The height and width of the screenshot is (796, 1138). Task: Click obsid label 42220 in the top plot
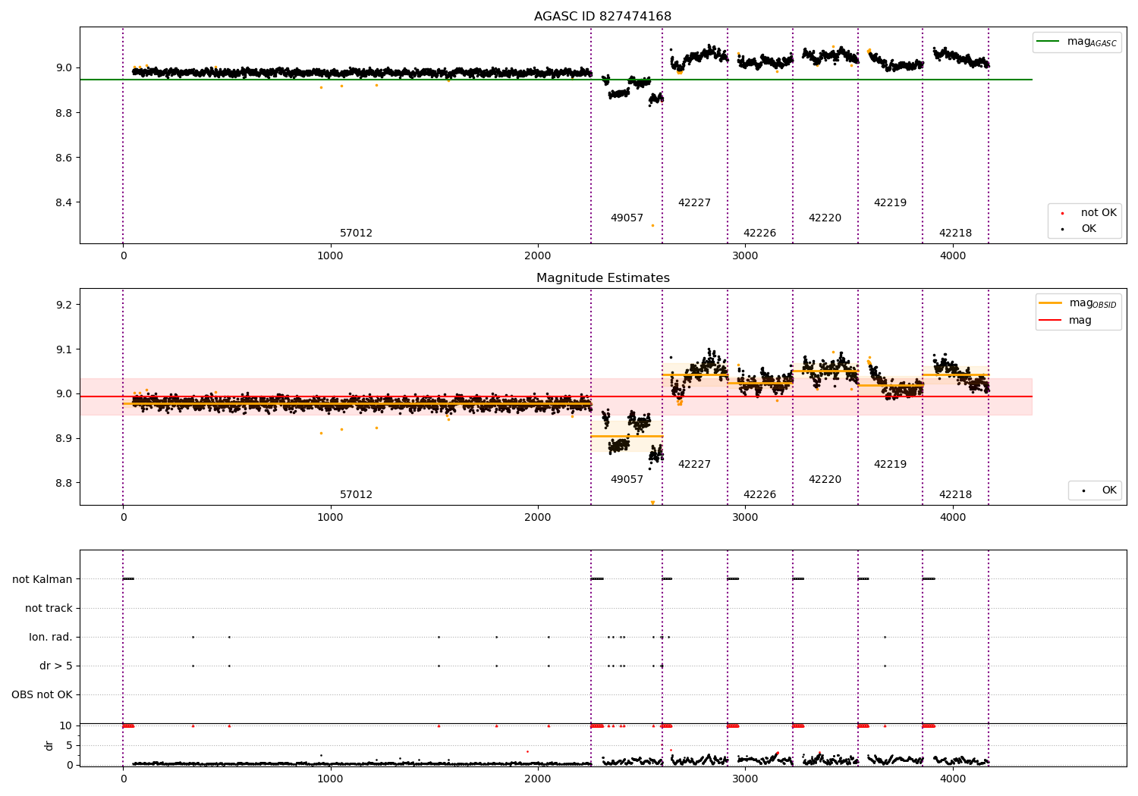825,218
